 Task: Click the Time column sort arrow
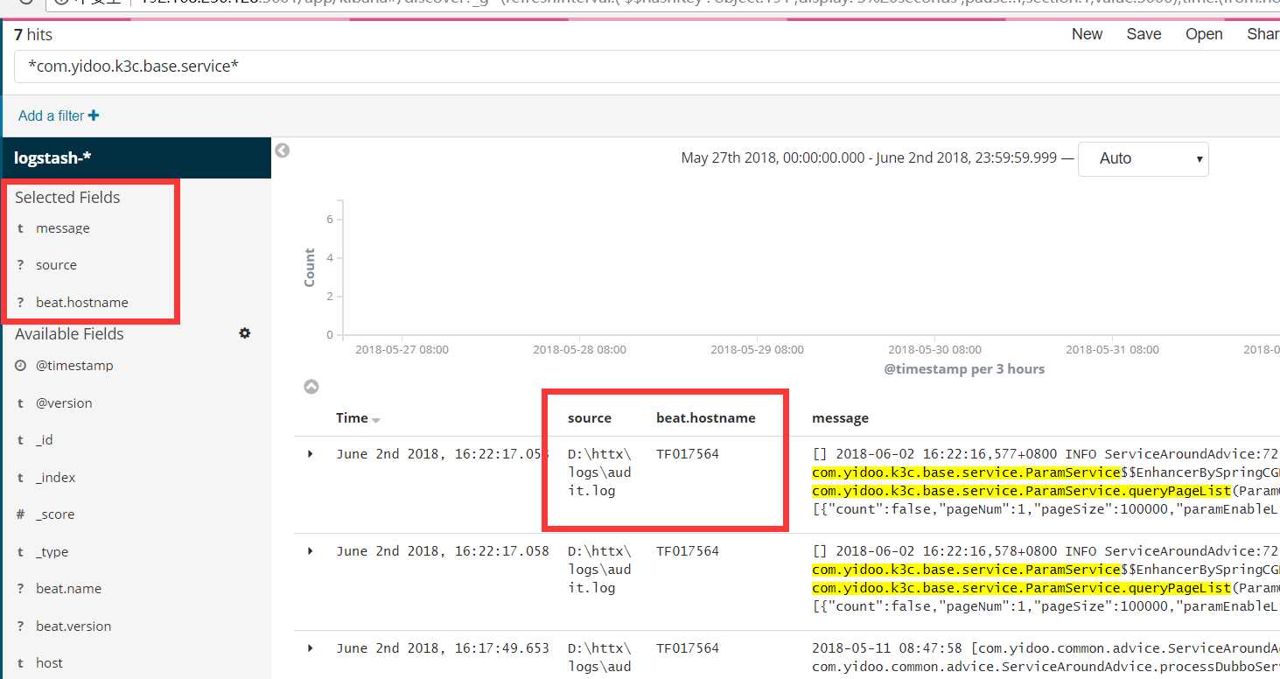(376, 420)
